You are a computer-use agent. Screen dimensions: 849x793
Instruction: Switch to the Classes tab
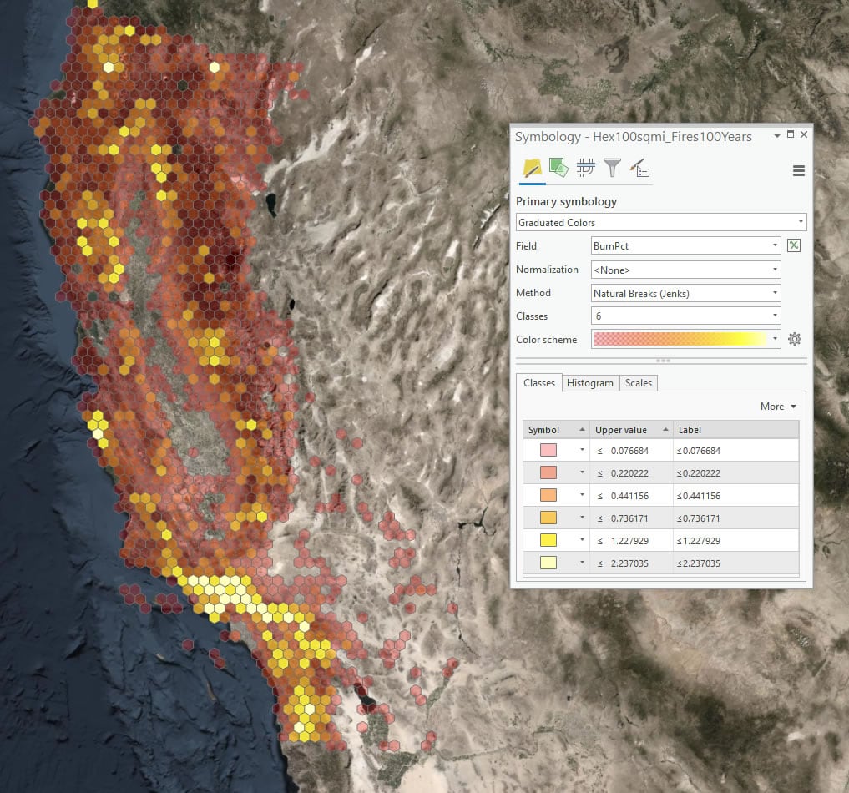(x=538, y=382)
